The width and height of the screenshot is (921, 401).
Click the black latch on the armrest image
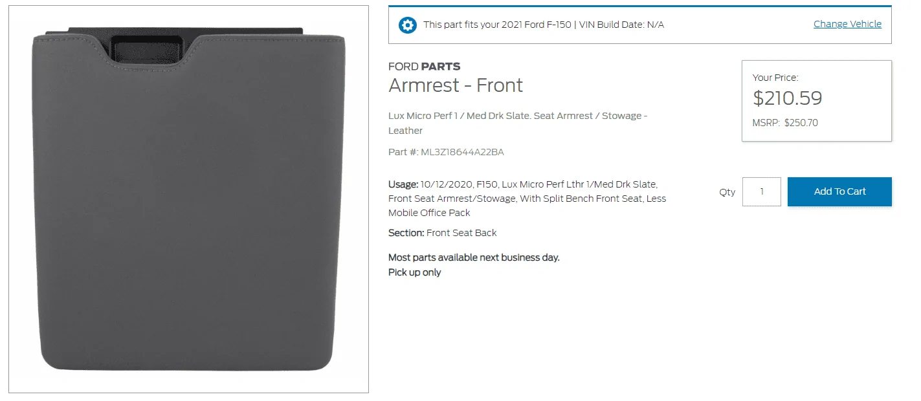pyautogui.click(x=146, y=49)
